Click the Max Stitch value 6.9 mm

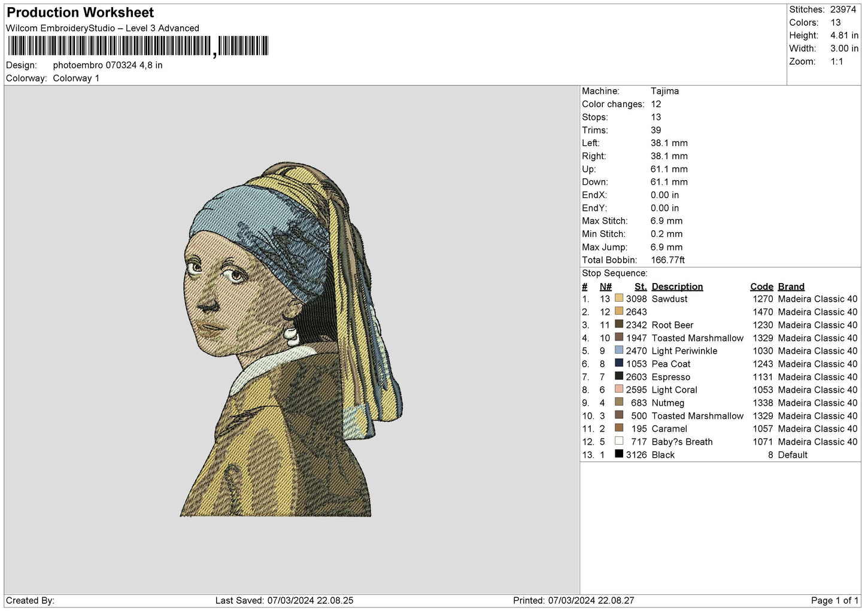666,221
